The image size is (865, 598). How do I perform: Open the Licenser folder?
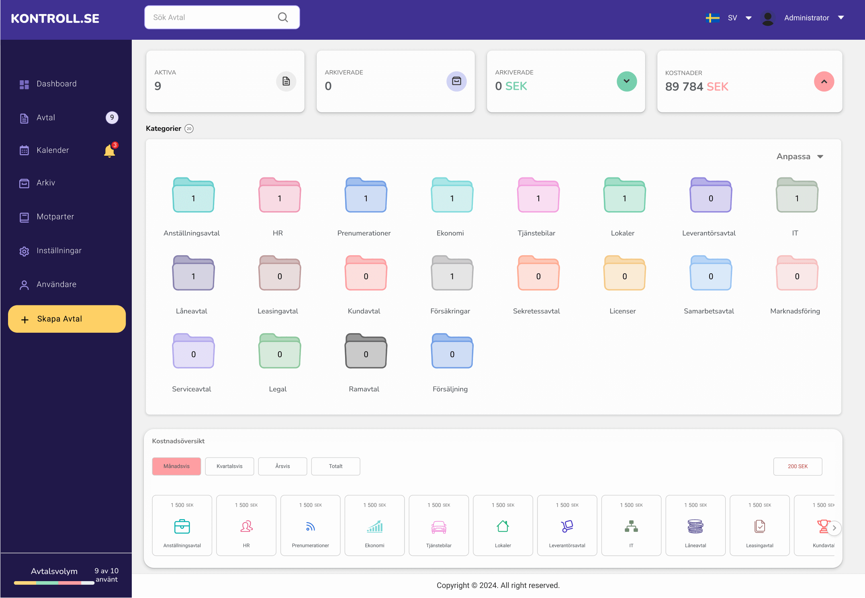click(x=624, y=273)
